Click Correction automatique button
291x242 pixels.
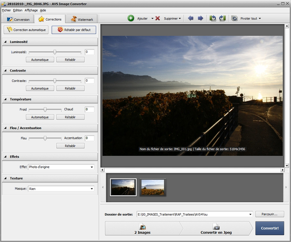click(26, 30)
